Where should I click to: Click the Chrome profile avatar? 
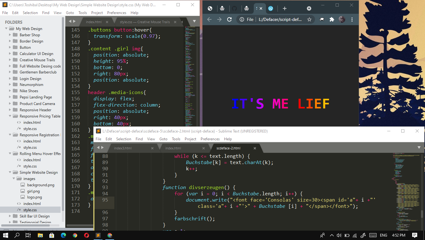[x=342, y=19]
